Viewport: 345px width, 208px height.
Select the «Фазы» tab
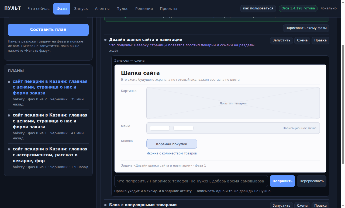(62, 9)
